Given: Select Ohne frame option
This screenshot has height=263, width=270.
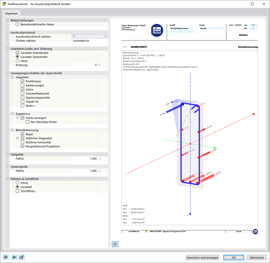Looking at the screenshot, I should 17,183.
